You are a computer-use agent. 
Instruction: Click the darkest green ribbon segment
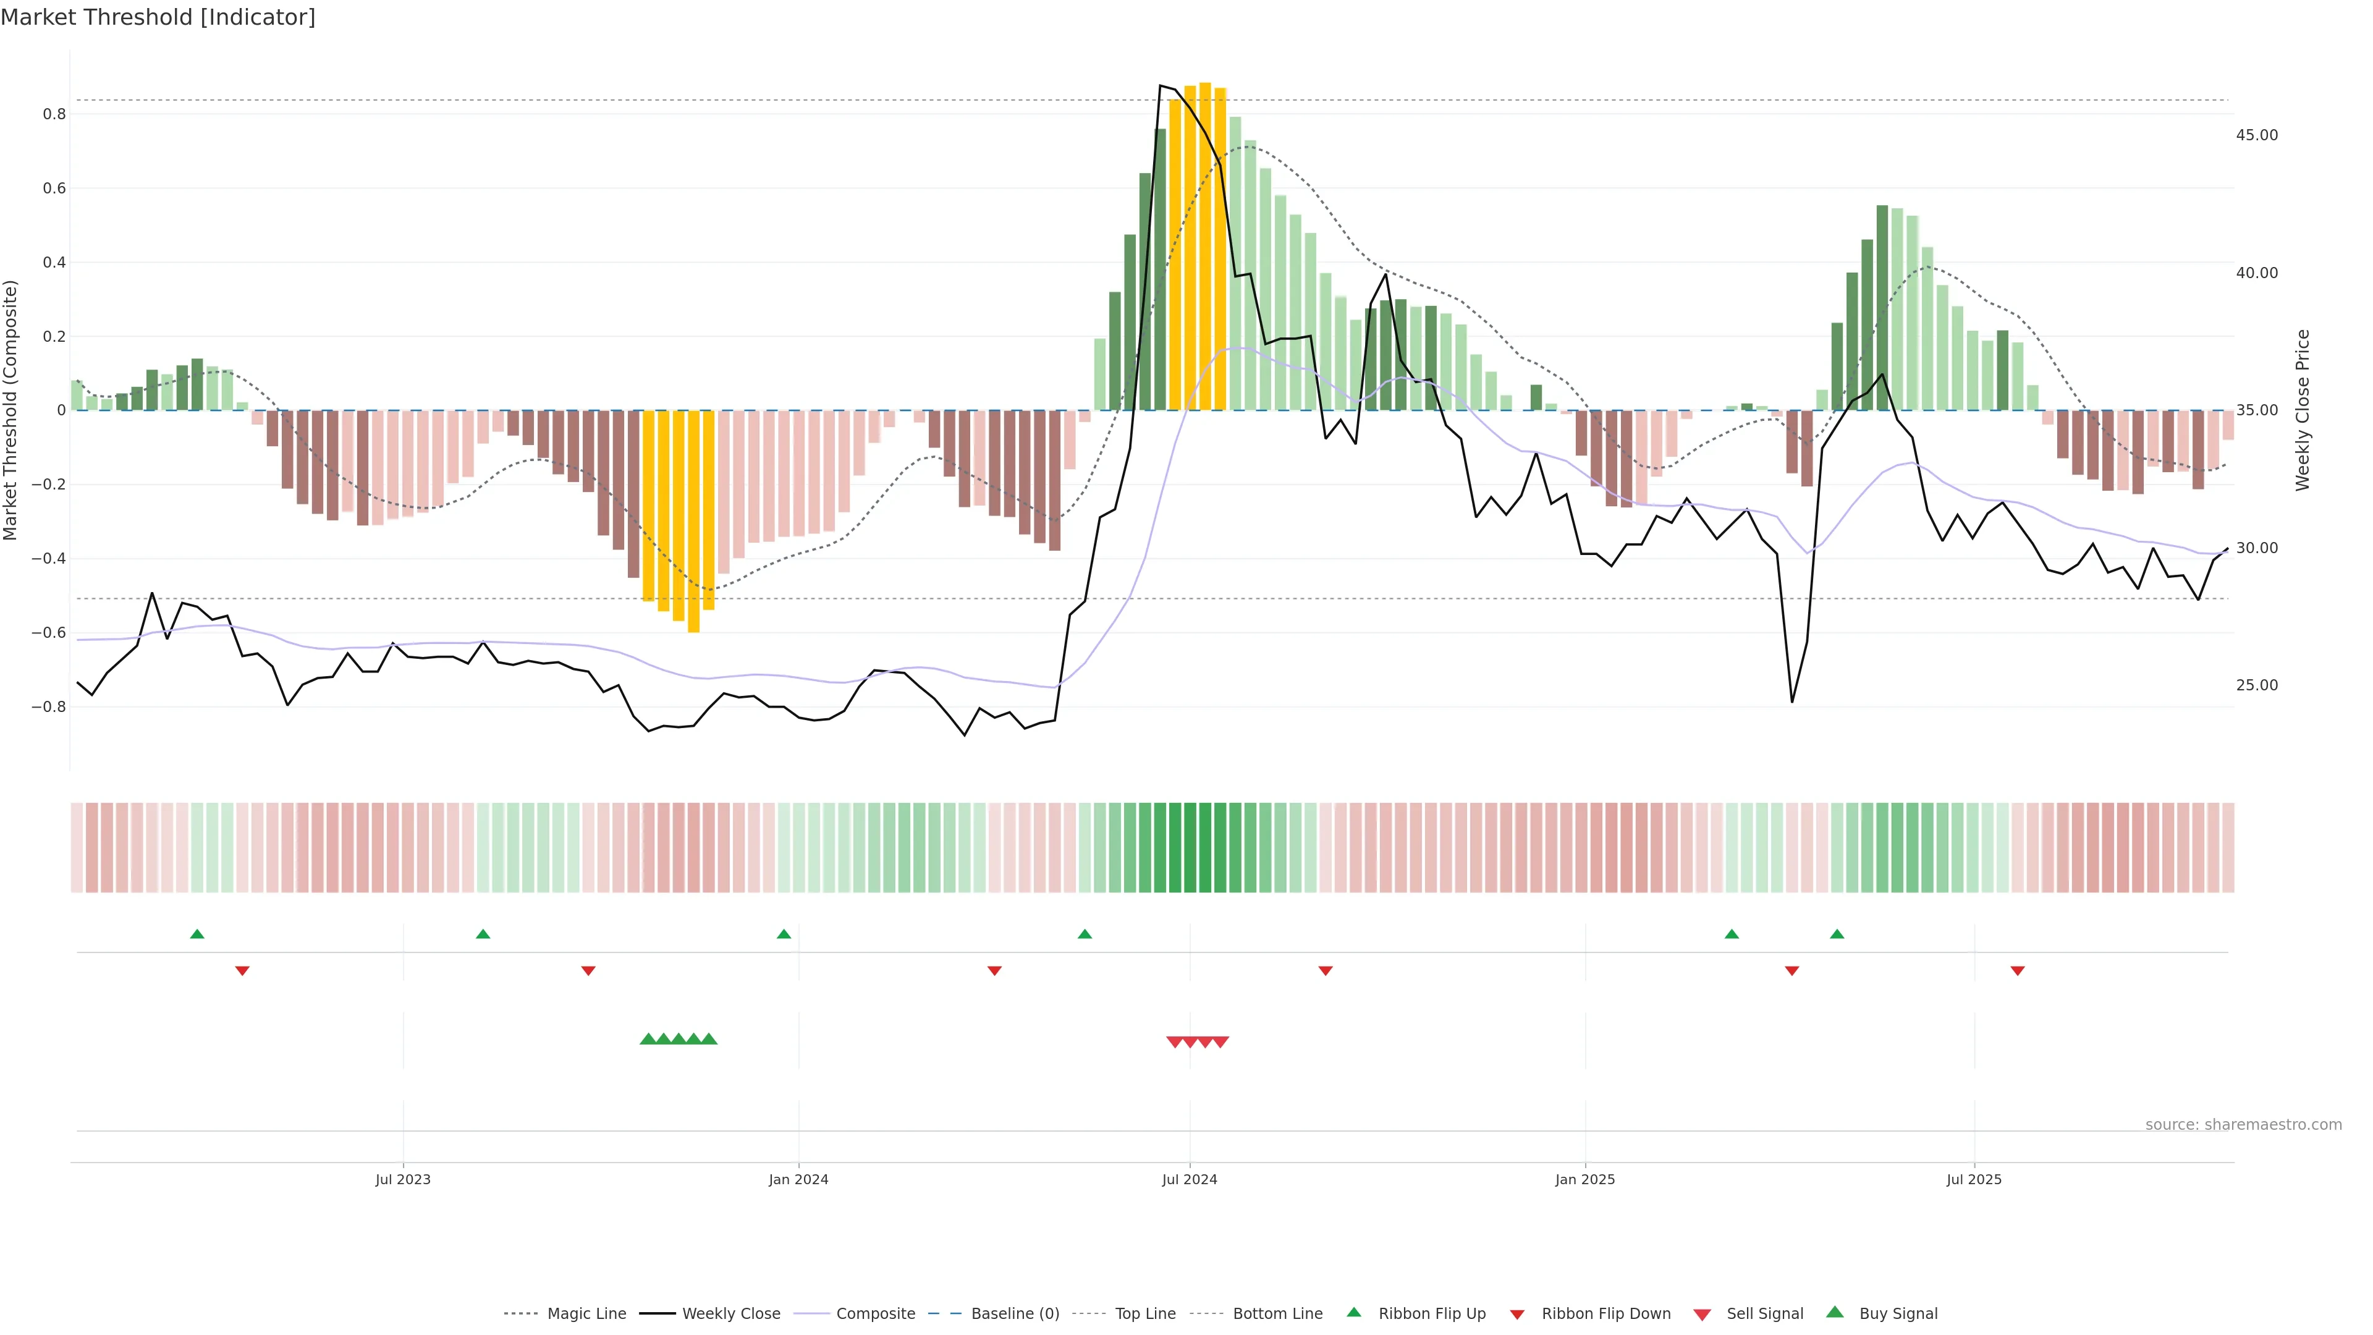pyautogui.click(x=1189, y=847)
